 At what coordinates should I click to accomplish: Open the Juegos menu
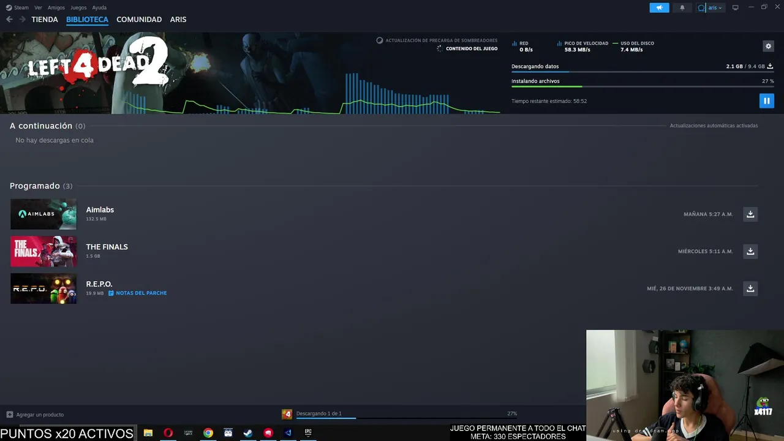coord(78,7)
